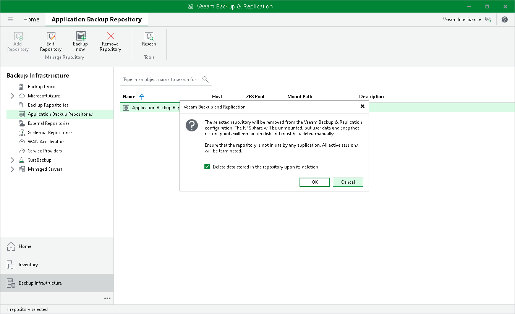Open WAN Accelerators in the tree

tap(46, 142)
